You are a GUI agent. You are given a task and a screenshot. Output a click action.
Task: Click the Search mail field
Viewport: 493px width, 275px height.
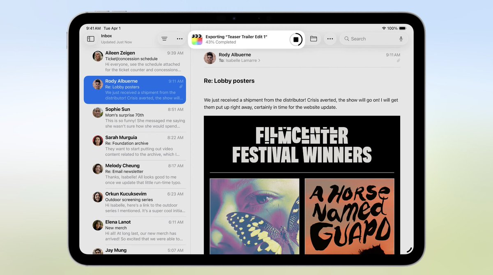(x=373, y=39)
